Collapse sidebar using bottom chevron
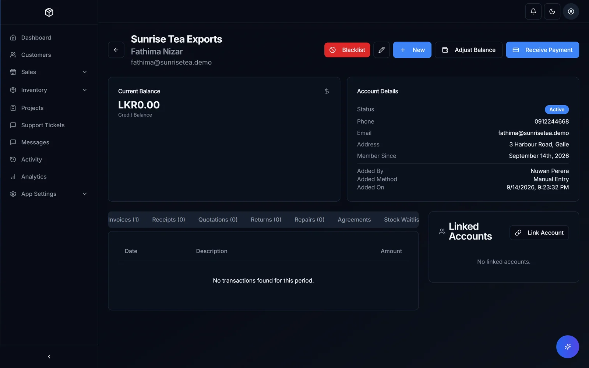589x368 pixels. click(49, 357)
